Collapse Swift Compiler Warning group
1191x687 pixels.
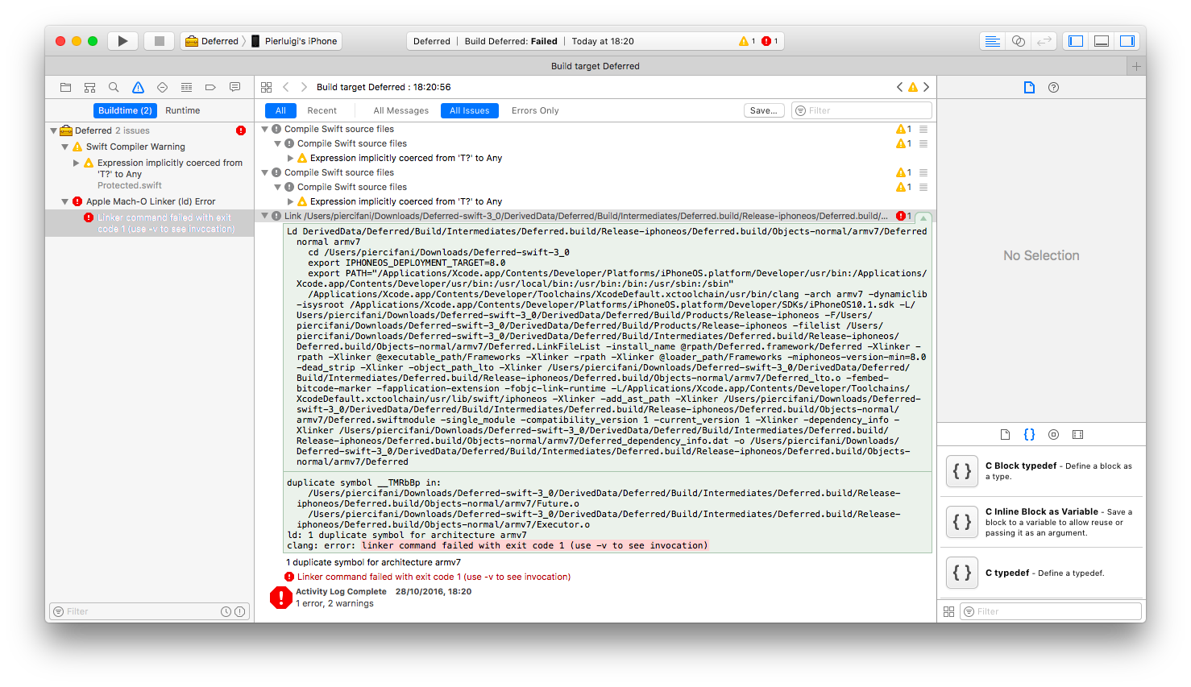point(65,147)
